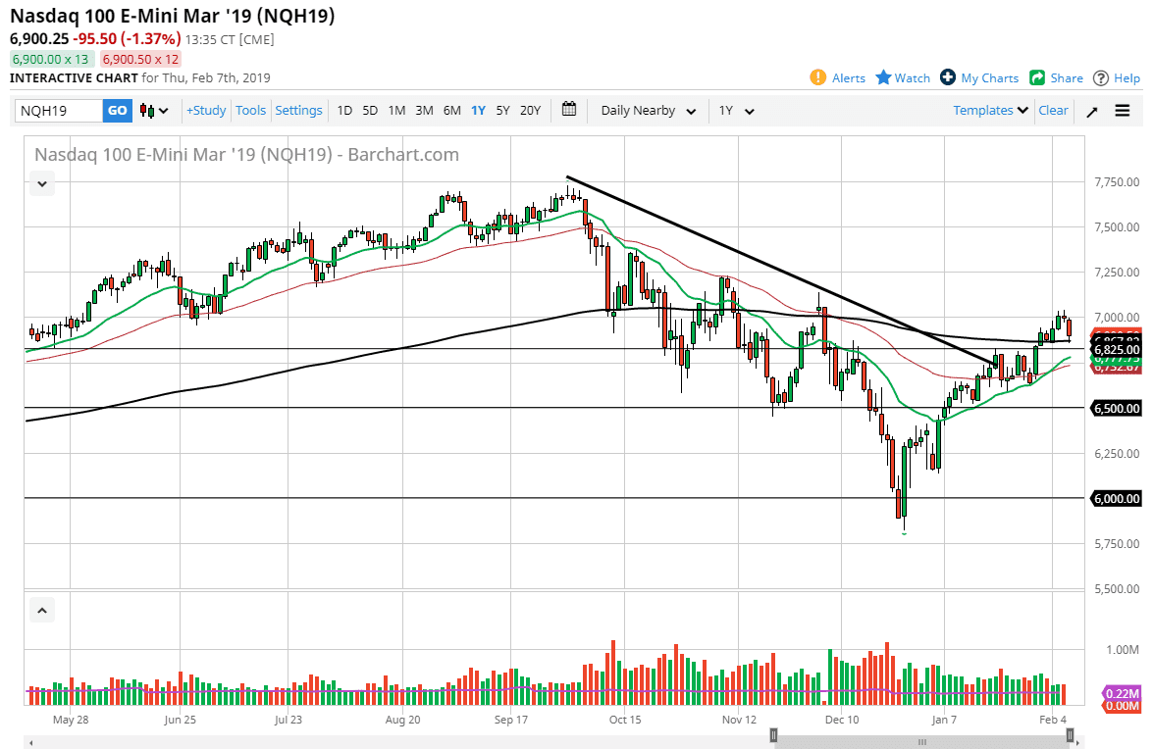Collapse the volume panel with its chevron
1153x749 pixels.
coord(41,609)
